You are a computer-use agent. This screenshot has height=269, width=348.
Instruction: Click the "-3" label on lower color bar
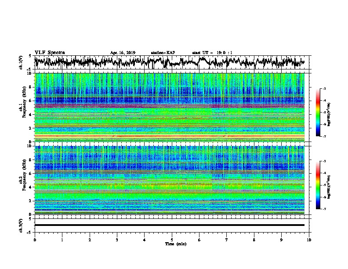point(324,161)
